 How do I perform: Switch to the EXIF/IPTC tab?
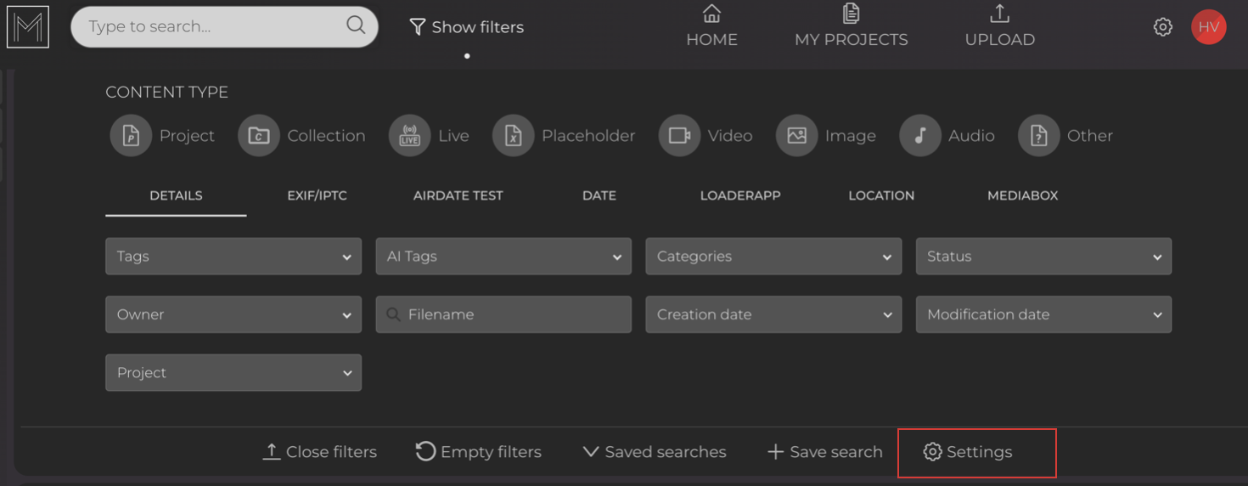coord(317,195)
